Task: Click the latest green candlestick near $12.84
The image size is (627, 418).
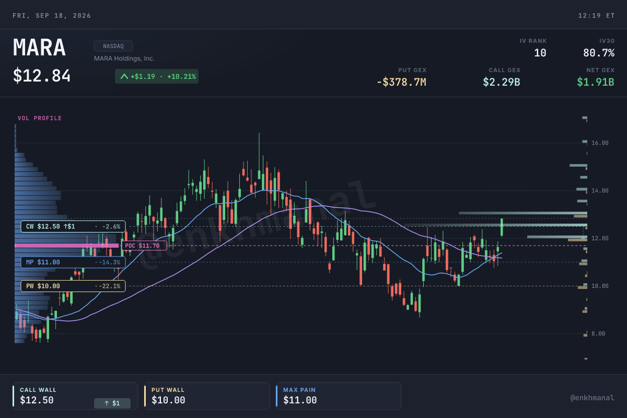Action: click(x=502, y=227)
